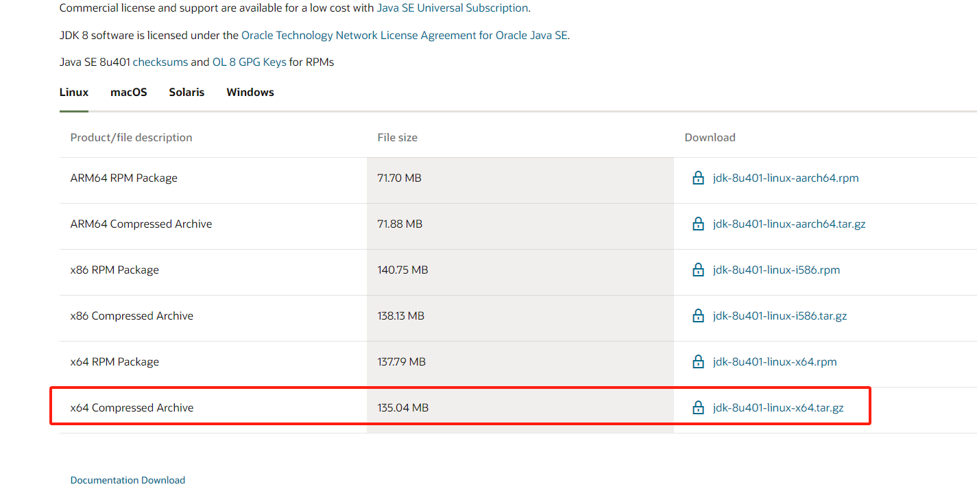Download jdk-8u401-linux-aarch64.rpm package

[x=786, y=178]
